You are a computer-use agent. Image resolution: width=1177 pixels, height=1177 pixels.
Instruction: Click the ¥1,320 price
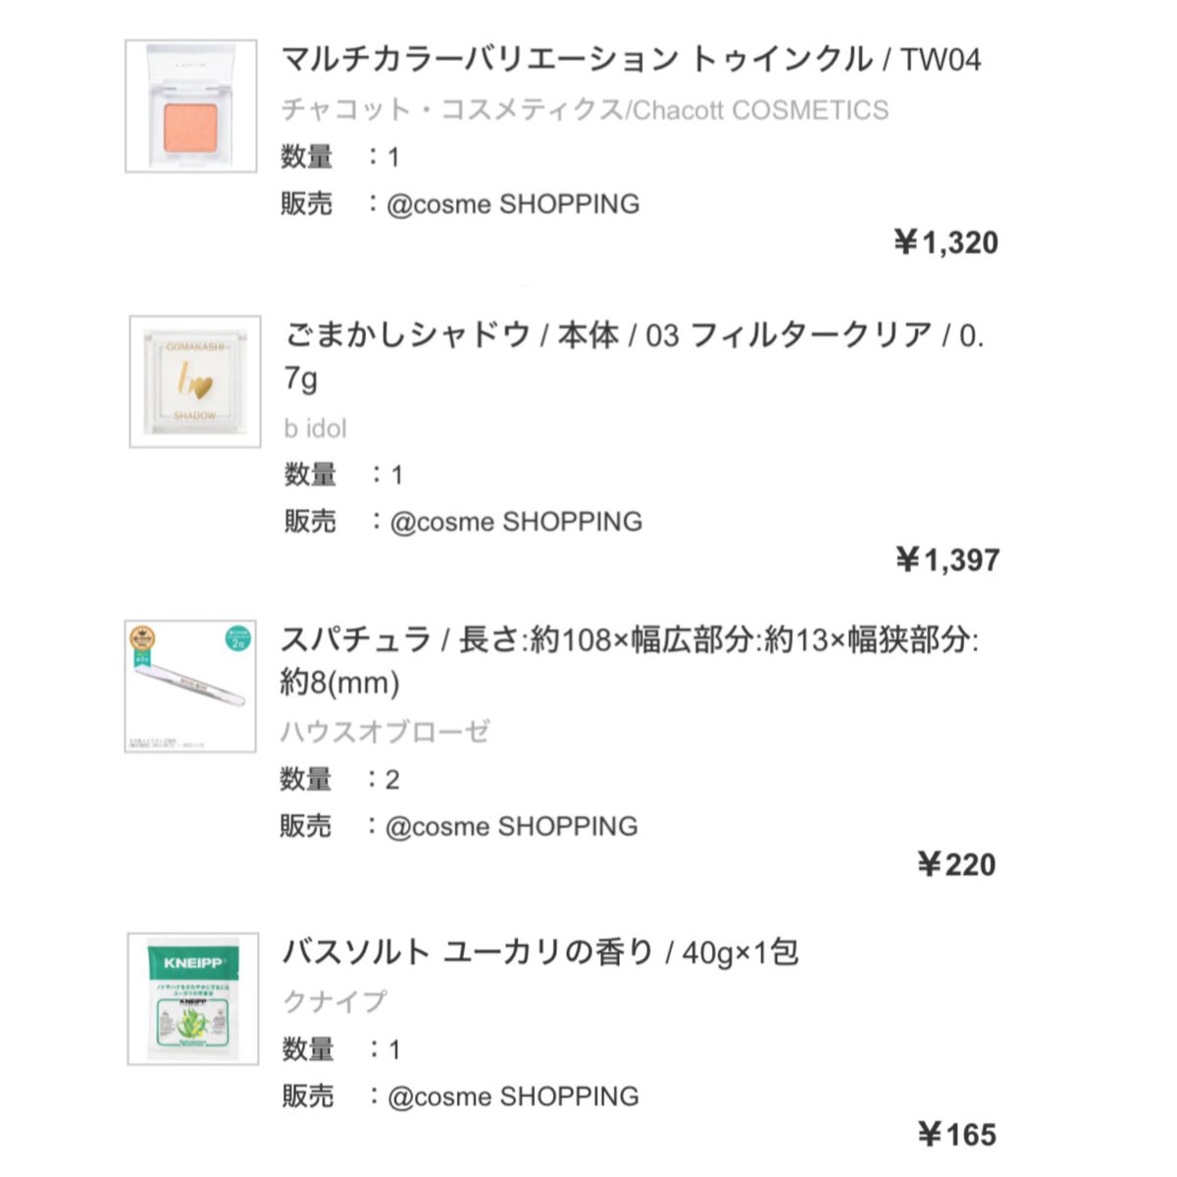[x=947, y=242]
